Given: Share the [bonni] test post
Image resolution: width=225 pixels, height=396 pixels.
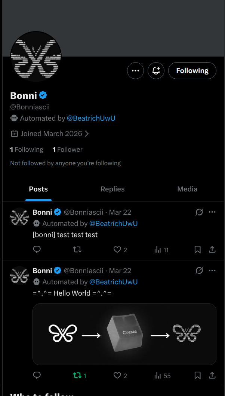Looking at the screenshot, I should [x=212, y=249].
